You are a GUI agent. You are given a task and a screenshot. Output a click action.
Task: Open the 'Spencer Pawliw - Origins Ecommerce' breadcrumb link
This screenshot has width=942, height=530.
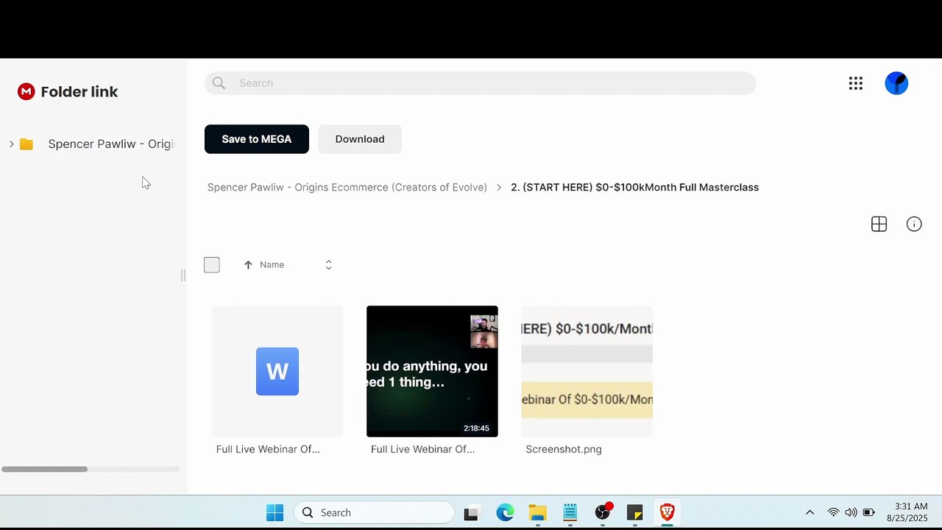tap(347, 187)
